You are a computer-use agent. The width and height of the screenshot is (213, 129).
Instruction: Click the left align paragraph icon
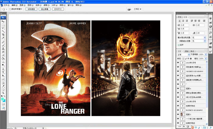pyautogui.click(x=179, y=20)
